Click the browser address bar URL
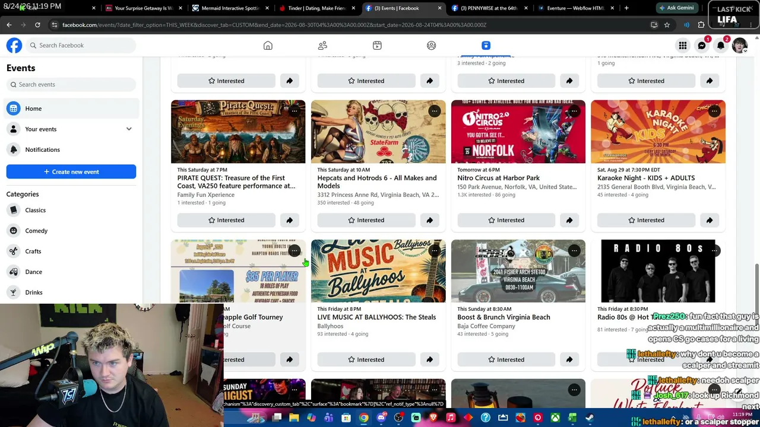 coord(274,25)
